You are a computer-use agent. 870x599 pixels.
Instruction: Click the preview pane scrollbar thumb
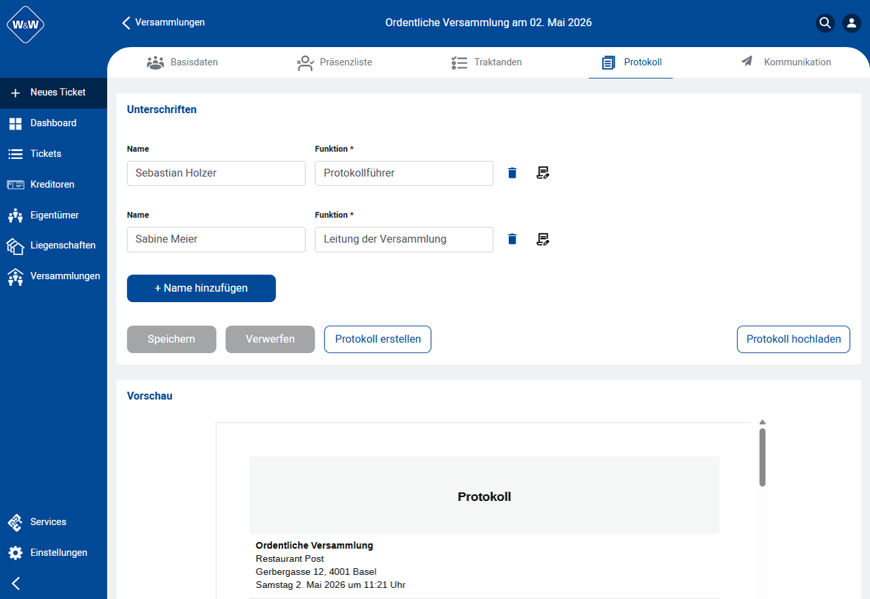[762, 456]
